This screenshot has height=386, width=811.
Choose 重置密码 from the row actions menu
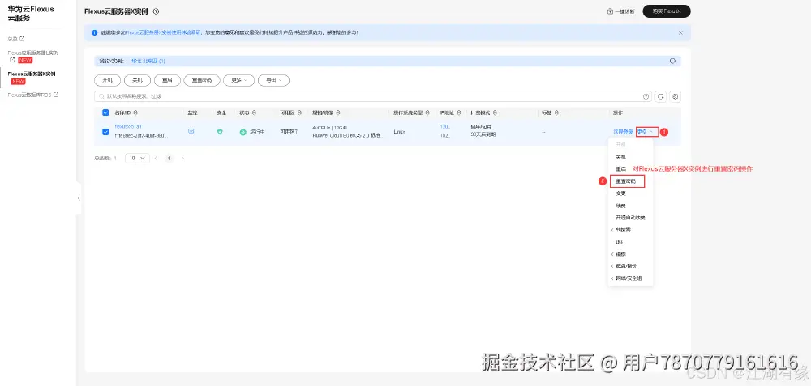pos(628,181)
